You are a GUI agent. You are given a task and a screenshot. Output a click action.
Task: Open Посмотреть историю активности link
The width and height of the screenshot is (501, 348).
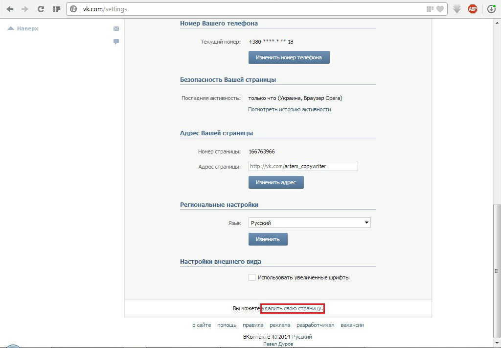click(290, 109)
